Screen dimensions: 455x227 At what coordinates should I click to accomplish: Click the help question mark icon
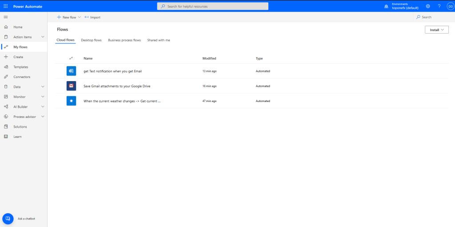point(439,6)
